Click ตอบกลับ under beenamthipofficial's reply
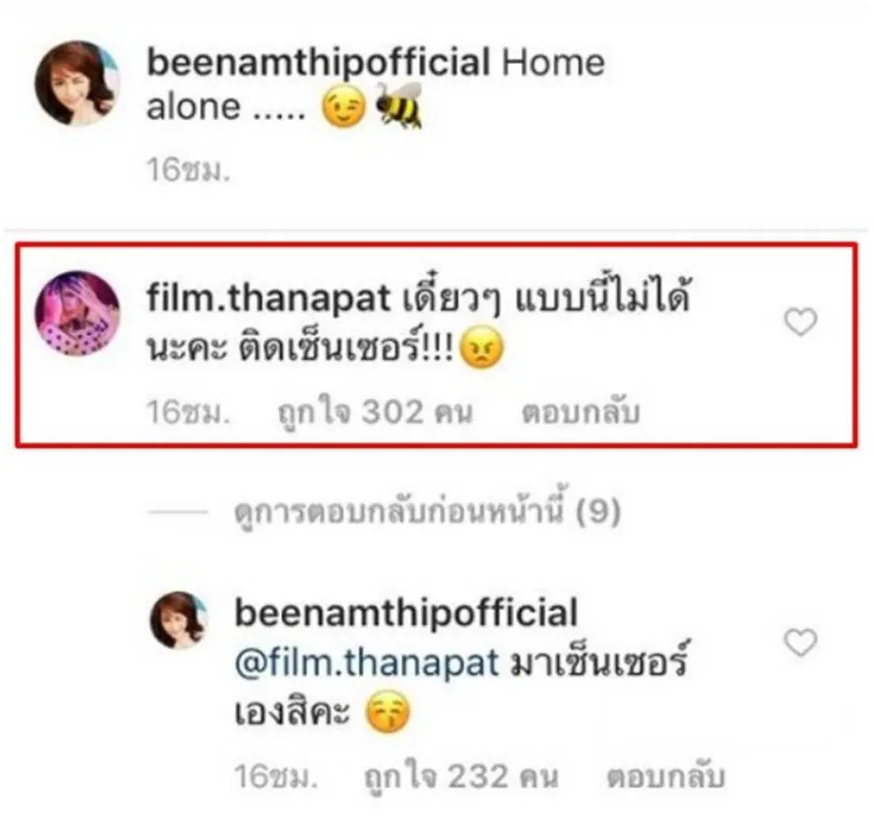The image size is (874, 822). click(x=666, y=776)
